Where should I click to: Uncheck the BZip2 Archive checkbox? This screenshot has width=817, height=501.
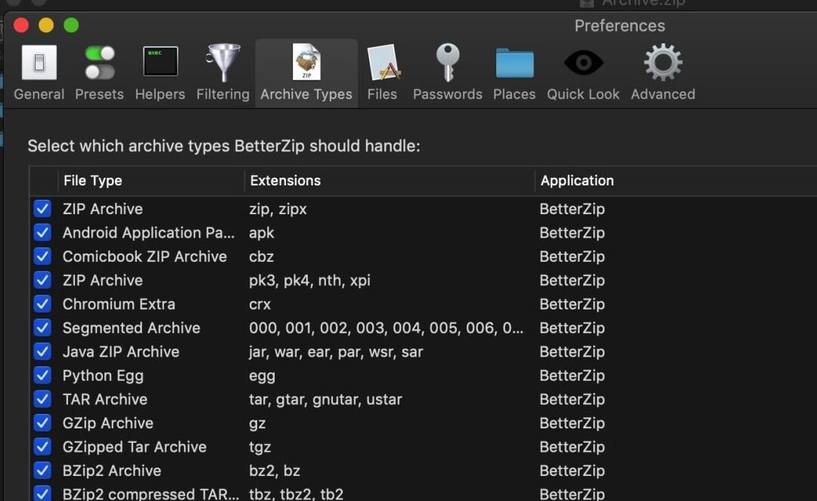click(x=42, y=471)
